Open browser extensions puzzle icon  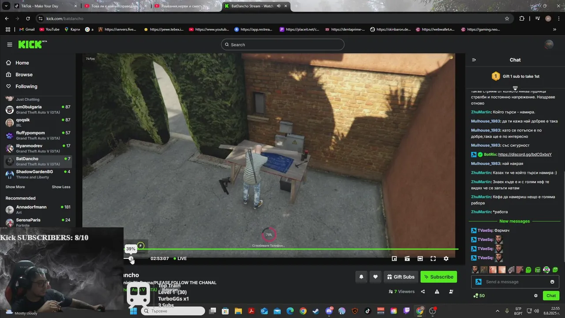pos(522,19)
